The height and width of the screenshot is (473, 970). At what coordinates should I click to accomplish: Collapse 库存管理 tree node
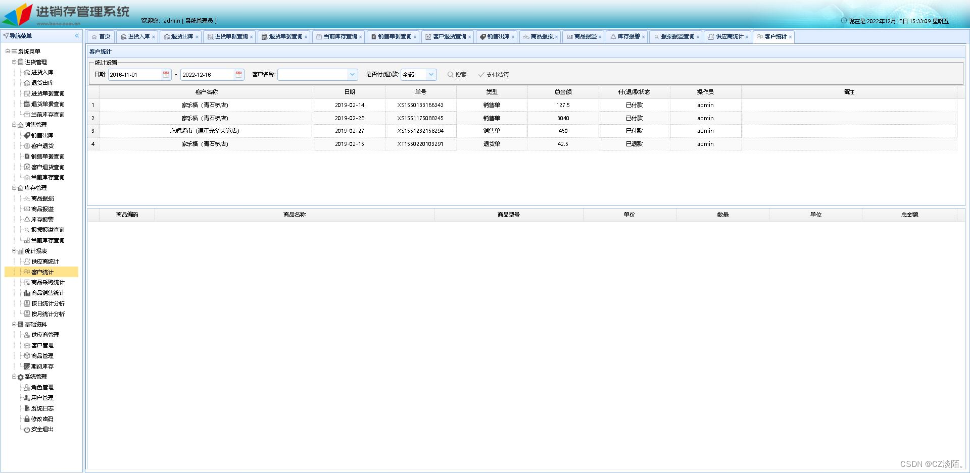(14, 188)
